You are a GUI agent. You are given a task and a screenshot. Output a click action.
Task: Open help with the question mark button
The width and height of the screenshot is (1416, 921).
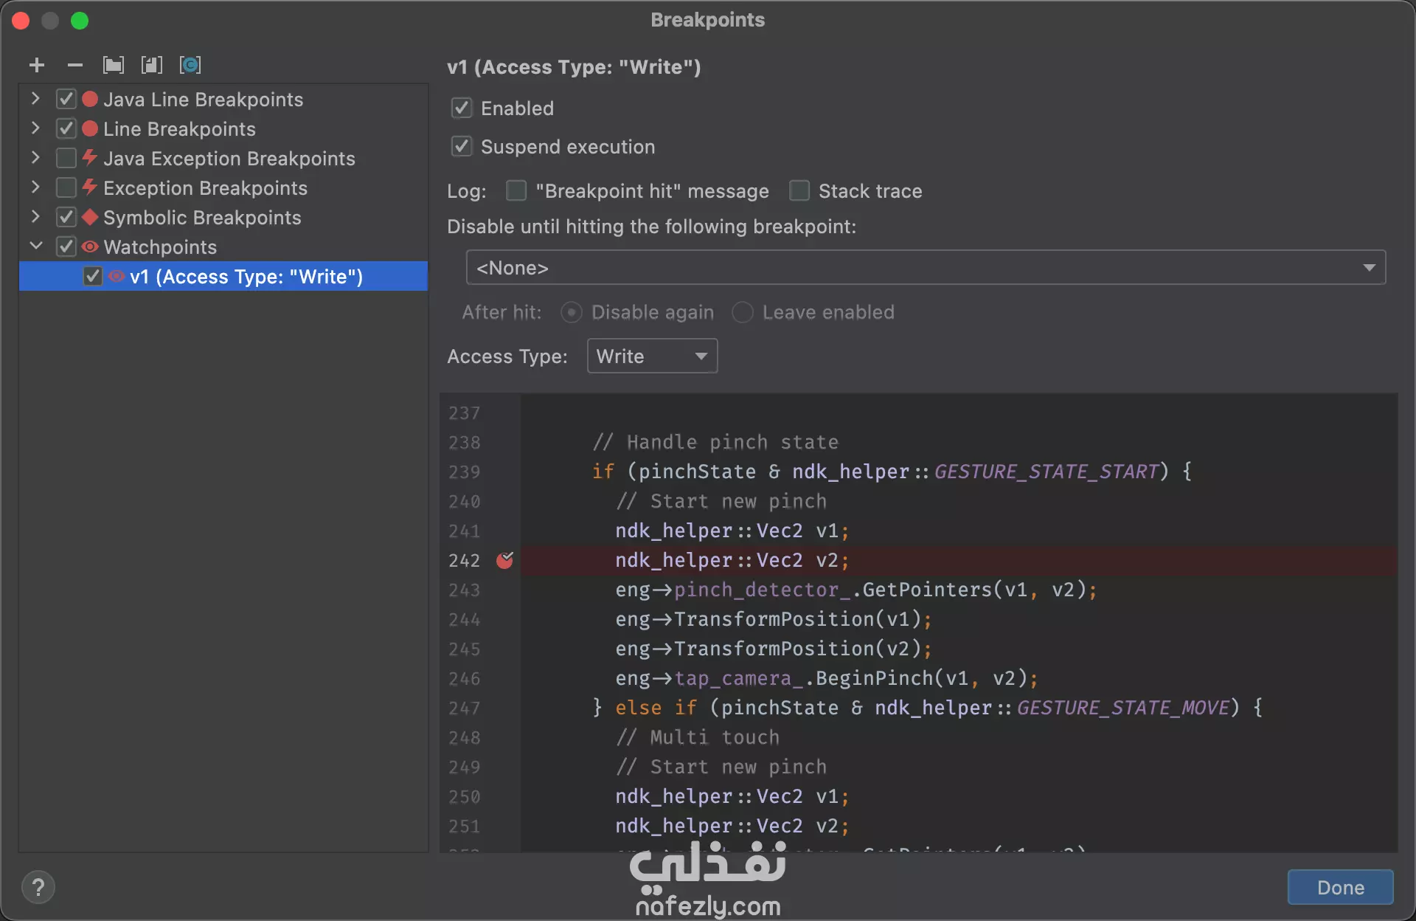tap(38, 887)
